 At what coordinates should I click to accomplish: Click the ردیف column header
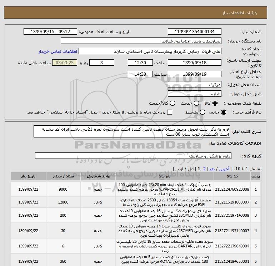coord(255,176)
